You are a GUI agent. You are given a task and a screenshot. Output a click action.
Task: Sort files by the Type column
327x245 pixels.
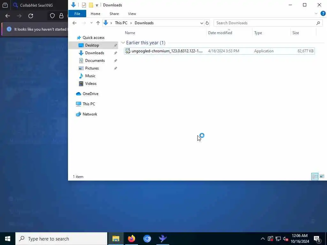point(258,33)
